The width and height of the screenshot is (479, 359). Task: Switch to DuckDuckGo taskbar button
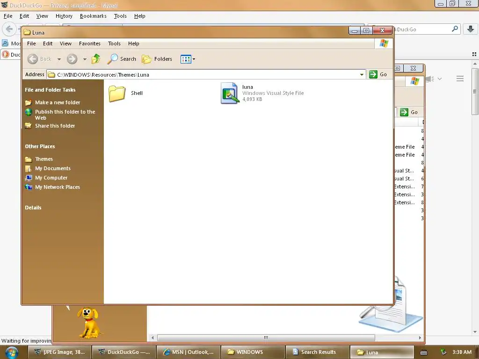click(x=124, y=352)
